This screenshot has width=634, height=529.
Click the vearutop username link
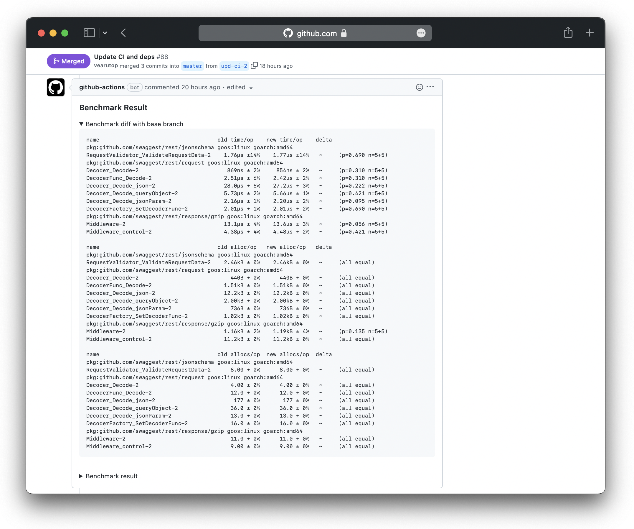tap(106, 65)
